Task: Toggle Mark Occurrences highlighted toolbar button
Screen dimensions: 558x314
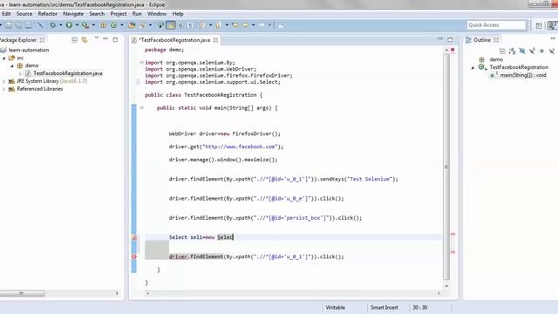Action: 171,25
